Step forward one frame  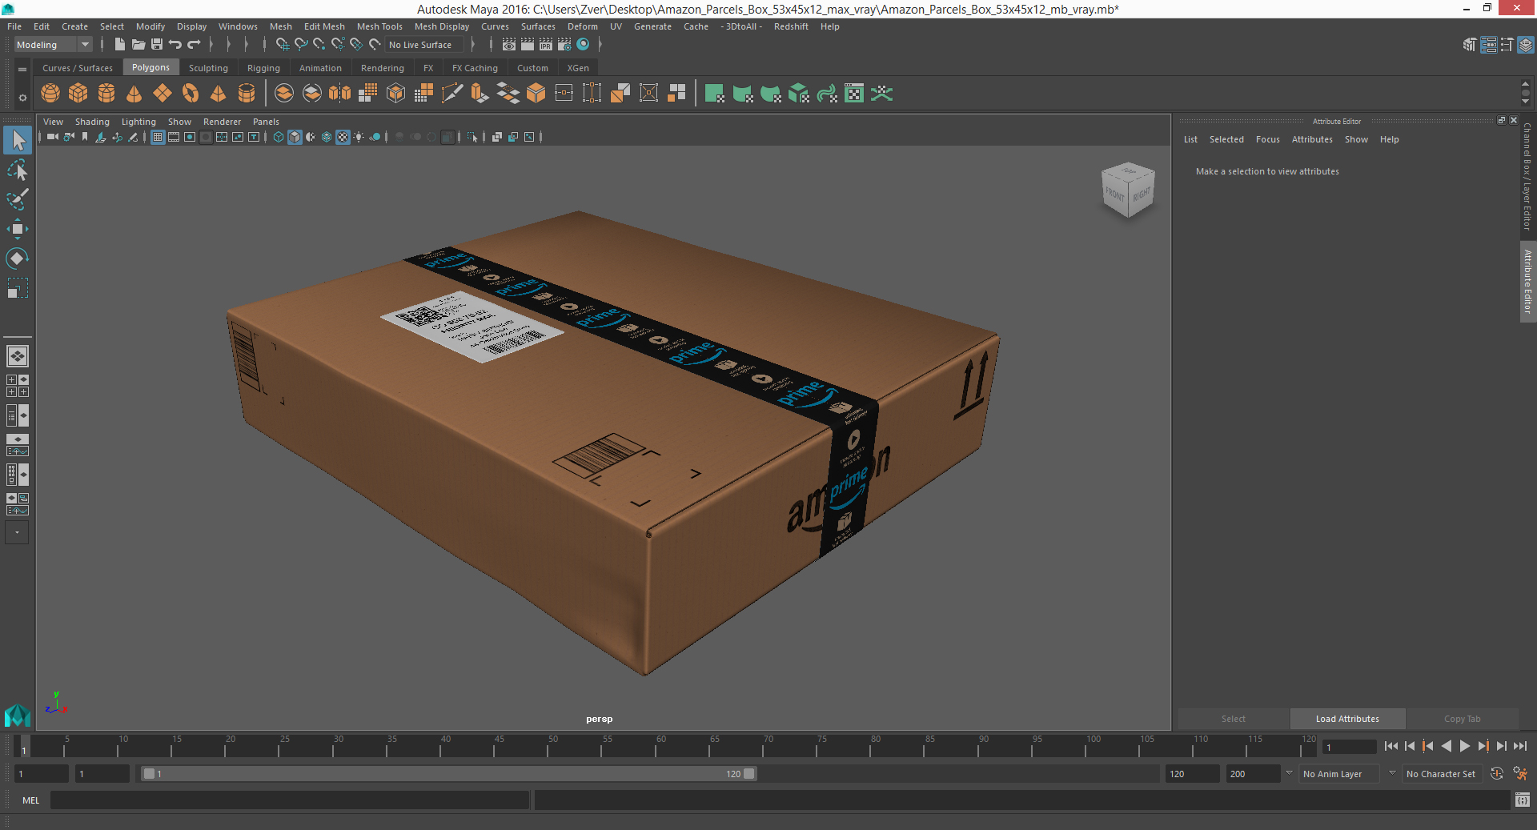(x=1501, y=746)
